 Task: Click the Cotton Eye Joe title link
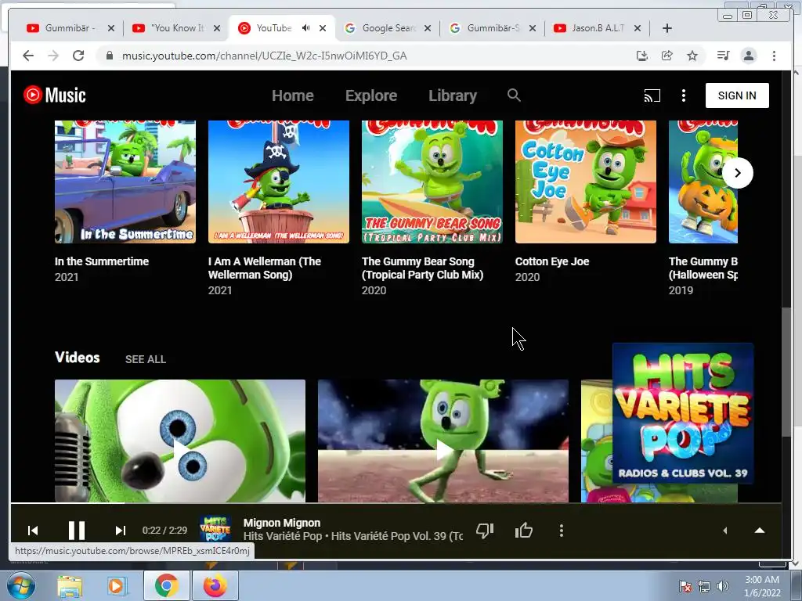click(x=552, y=261)
